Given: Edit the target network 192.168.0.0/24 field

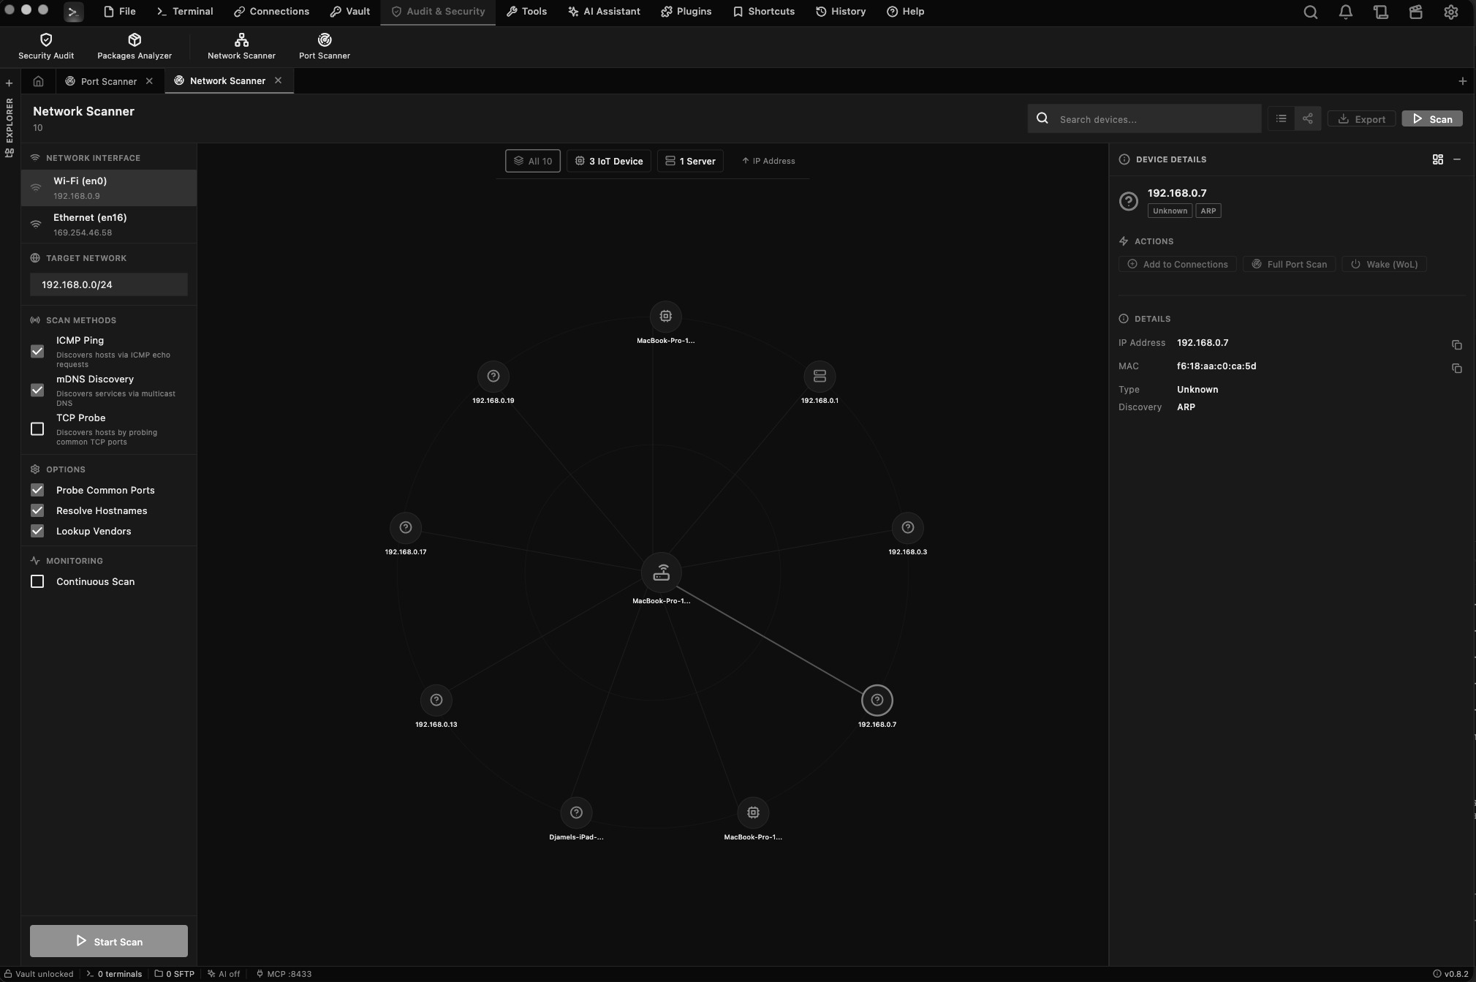Looking at the screenshot, I should [x=109, y=284].
